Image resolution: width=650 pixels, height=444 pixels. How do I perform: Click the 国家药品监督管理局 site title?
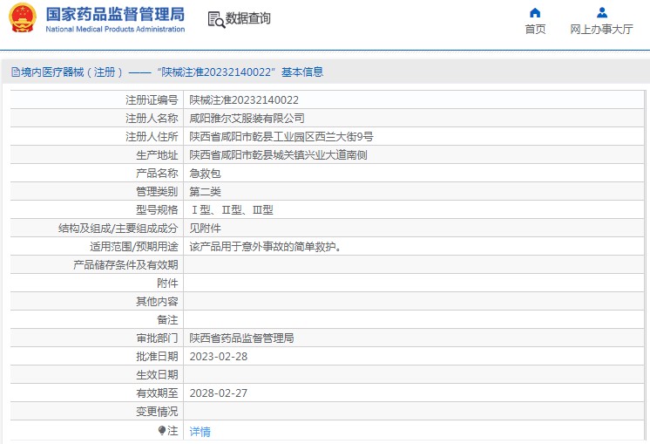114,14
